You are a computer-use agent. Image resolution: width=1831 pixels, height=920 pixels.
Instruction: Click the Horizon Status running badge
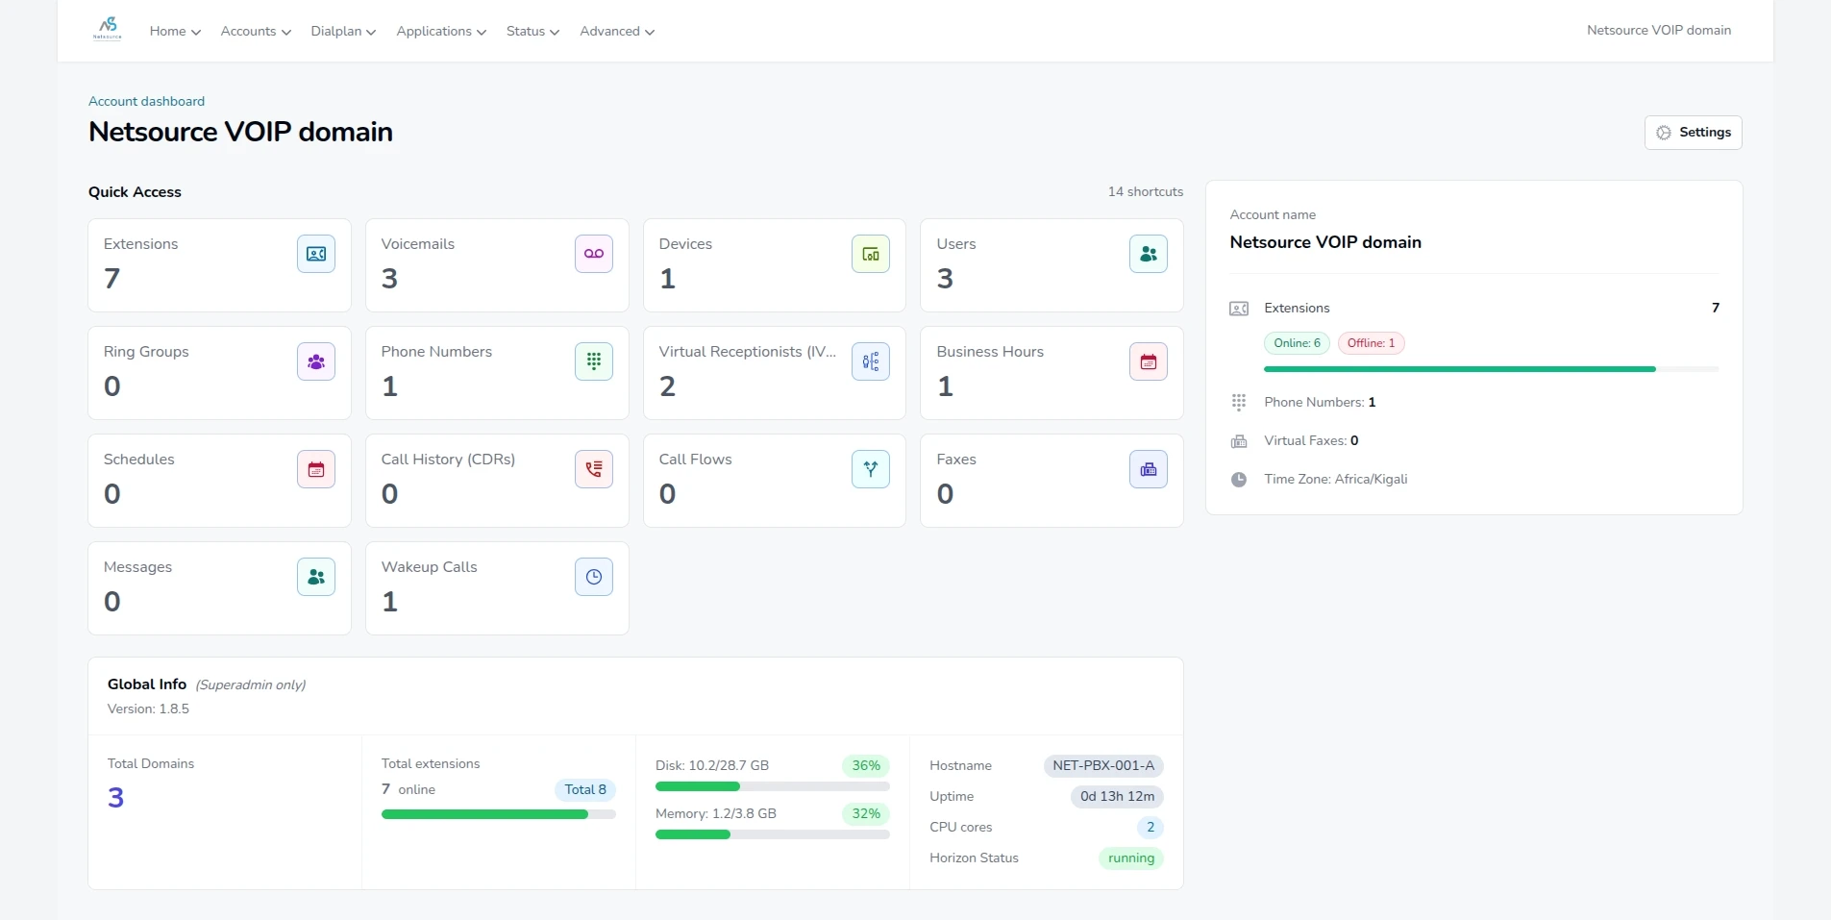click(1131, 858)
